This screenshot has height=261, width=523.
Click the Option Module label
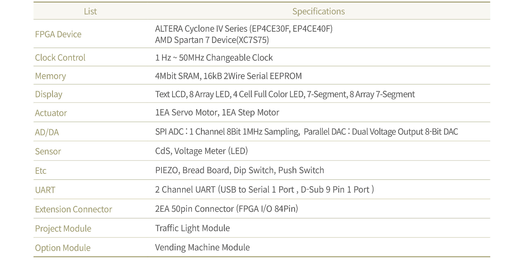[63, 248]
